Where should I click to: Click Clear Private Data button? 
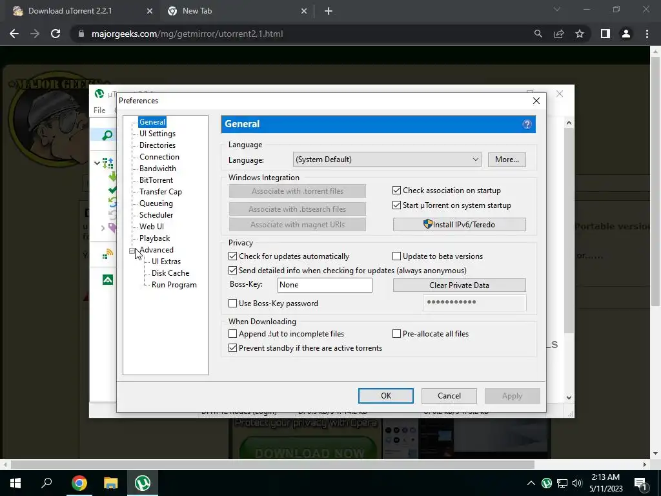(459, 285)
